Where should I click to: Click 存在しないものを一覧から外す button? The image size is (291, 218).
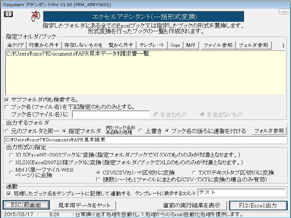99,45
